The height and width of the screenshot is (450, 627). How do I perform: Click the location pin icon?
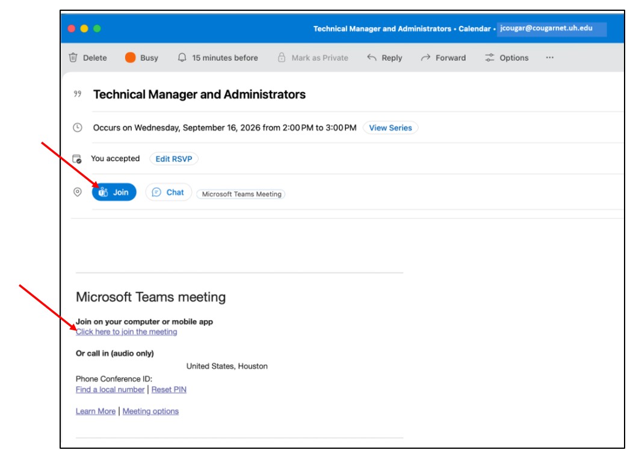[x=78, y=193]
